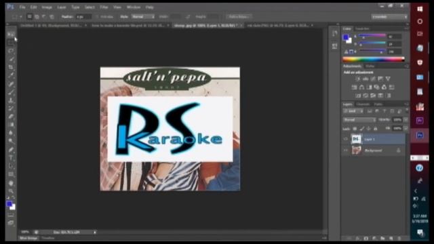Open the File menu

coord(22,7)
